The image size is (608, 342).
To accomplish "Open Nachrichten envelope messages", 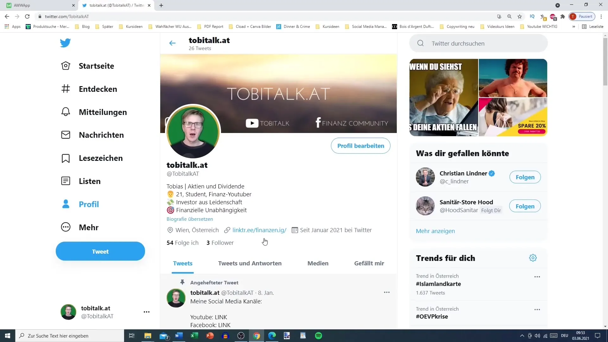I will pos(66,135).
